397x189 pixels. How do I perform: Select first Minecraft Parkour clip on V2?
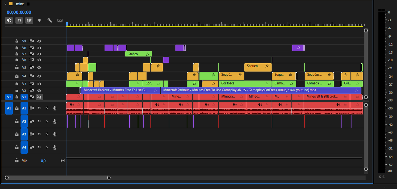click(120, 90)
